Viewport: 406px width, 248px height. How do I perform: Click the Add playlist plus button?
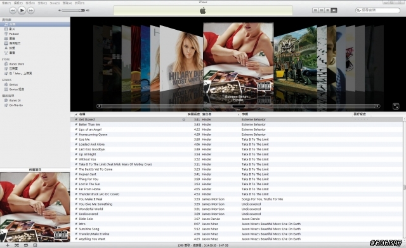(x=8, y=245)
